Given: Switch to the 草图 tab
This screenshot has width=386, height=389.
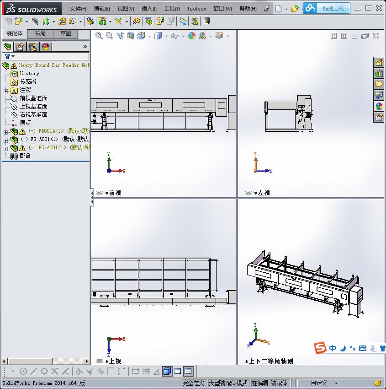Looking at the screenshot, I should click(66, 33).
